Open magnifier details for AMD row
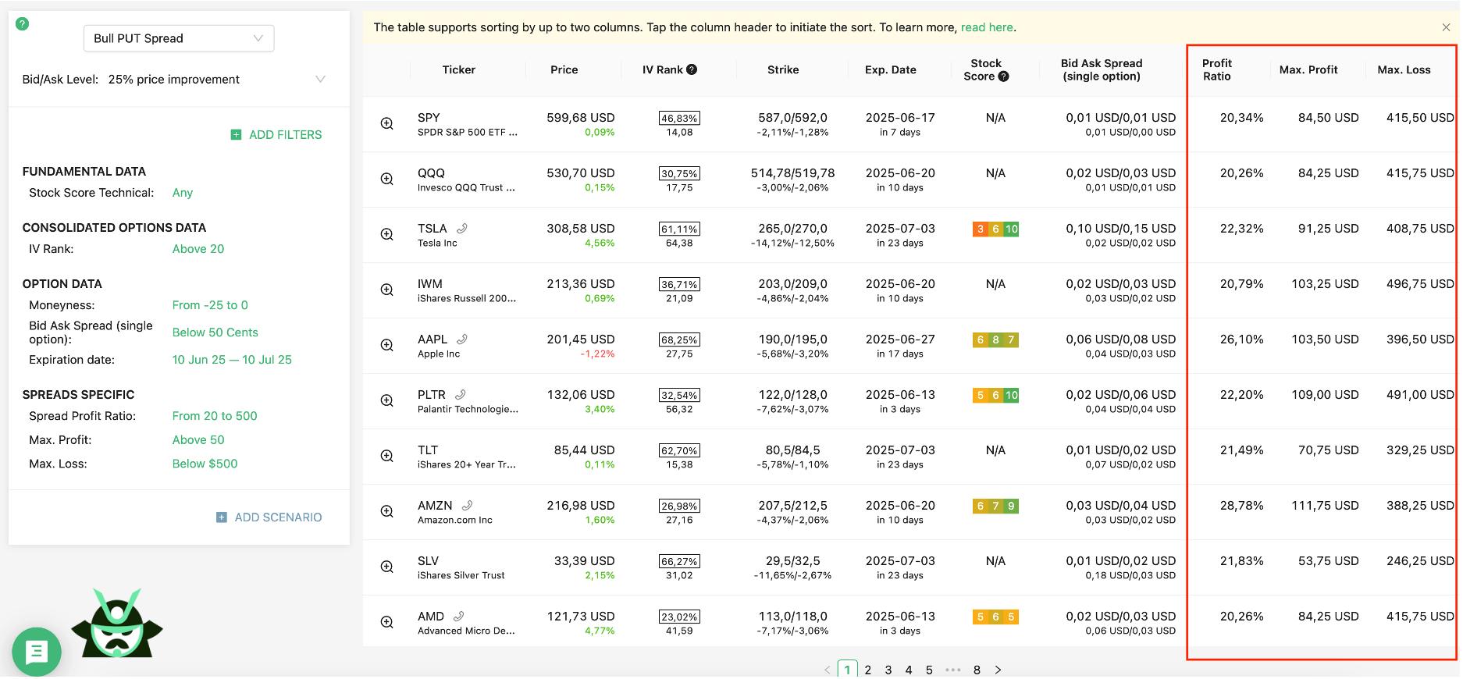The width and height of the screenshot is (1463, 679). point(386,623)
